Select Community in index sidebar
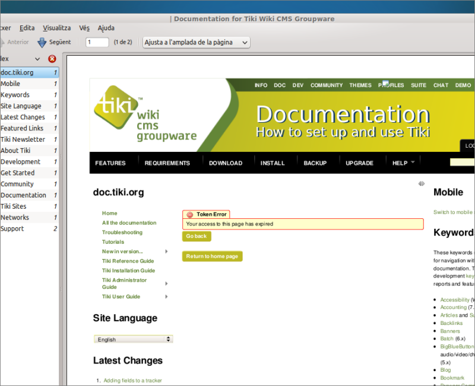This screenshot has height=386, width=475. point(29,184)
